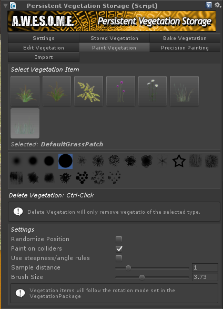Image resolution: width=223 pixels, height=309 pixels.
Task: Collapse the Persistent Vegetation Storage component
Action: point(5,5)
